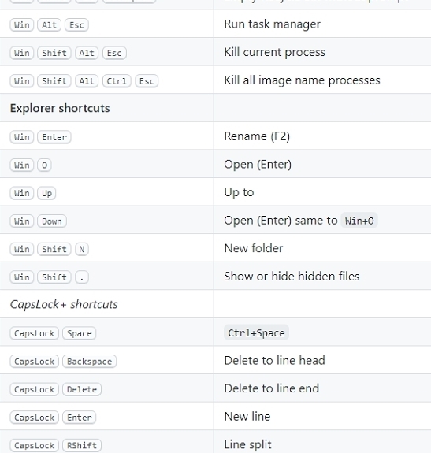Screen dimensions: 431x453
Task: Click 'Show or hide hidden files' text
Action: tap(292, 277)
